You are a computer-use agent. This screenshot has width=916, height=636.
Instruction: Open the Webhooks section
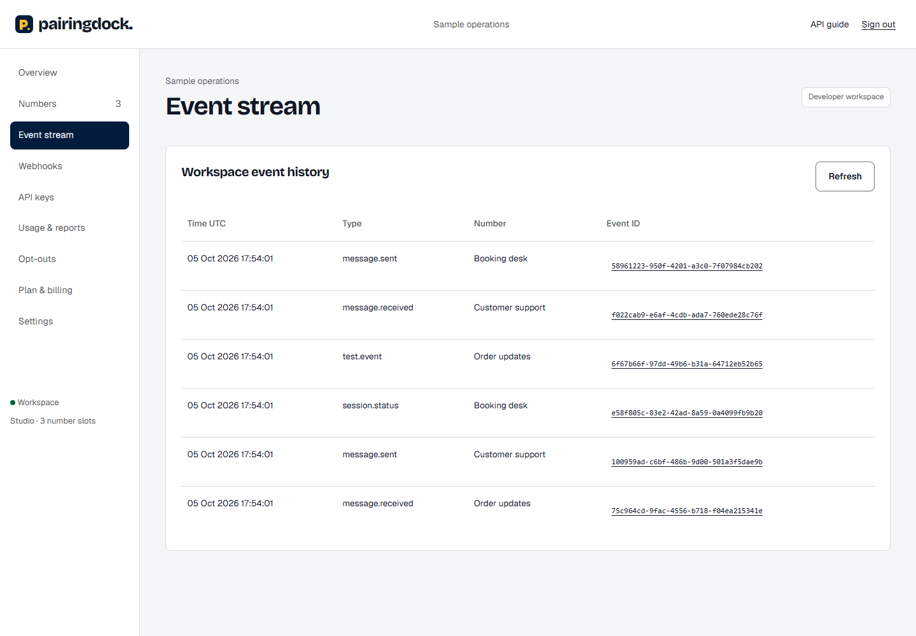(69, 166)
